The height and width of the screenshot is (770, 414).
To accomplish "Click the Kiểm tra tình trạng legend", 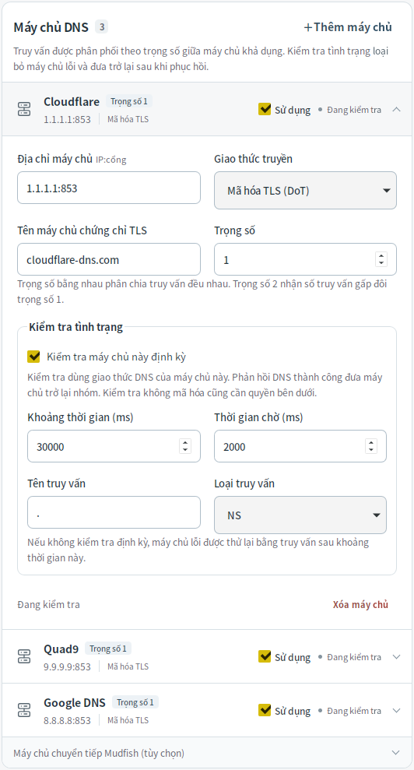I will tap(76, 327).
